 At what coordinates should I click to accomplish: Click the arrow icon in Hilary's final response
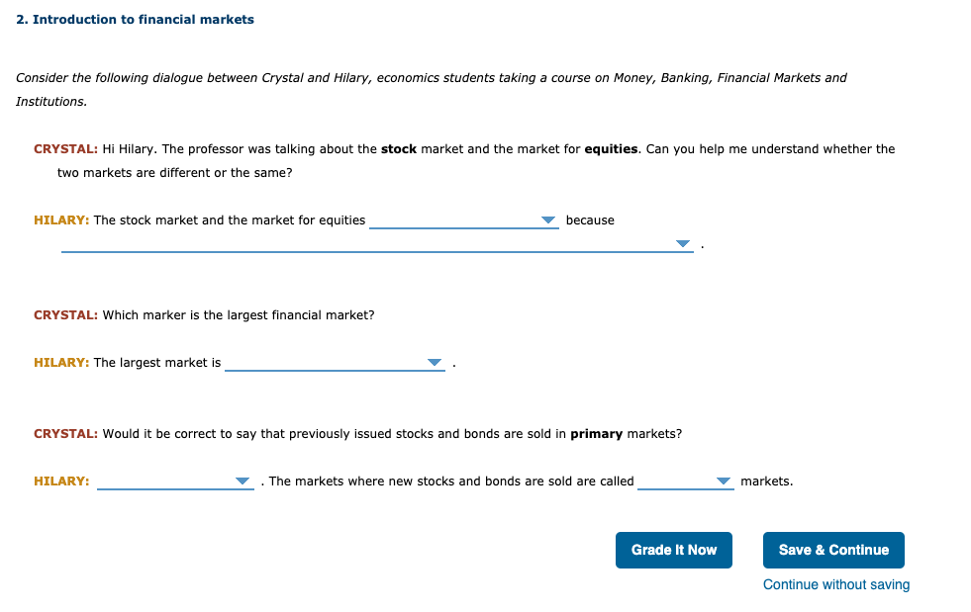243,481
